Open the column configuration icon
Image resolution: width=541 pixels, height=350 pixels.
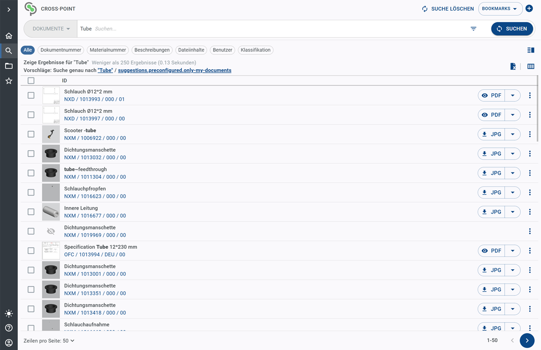coord(531,66)
